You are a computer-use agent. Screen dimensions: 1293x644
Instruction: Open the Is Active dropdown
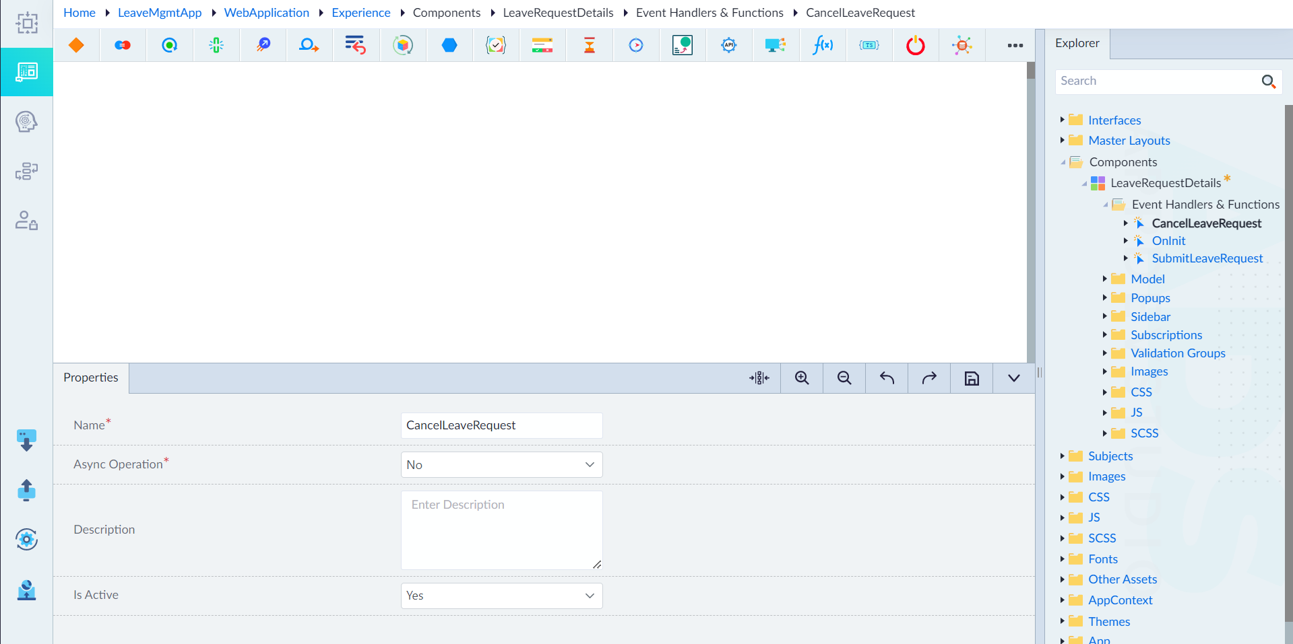pos(502,596)
